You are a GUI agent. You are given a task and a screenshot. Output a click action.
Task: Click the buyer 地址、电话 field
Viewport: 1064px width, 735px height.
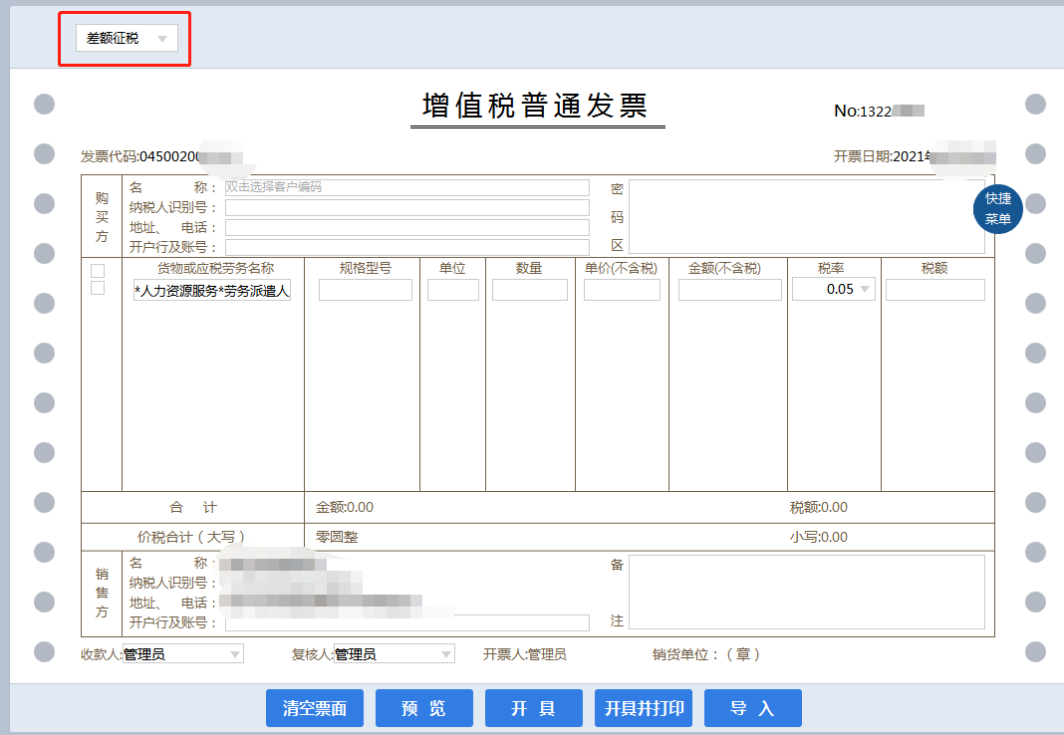point(406,227)
